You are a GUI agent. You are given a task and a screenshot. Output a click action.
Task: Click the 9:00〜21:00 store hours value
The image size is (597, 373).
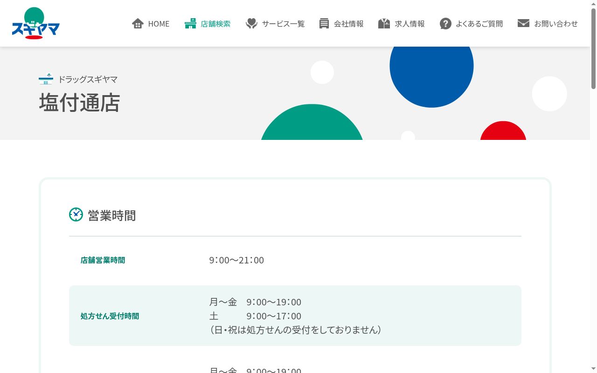[236, 260]
